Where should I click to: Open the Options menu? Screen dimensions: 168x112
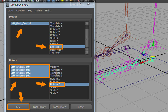point(20,11)
